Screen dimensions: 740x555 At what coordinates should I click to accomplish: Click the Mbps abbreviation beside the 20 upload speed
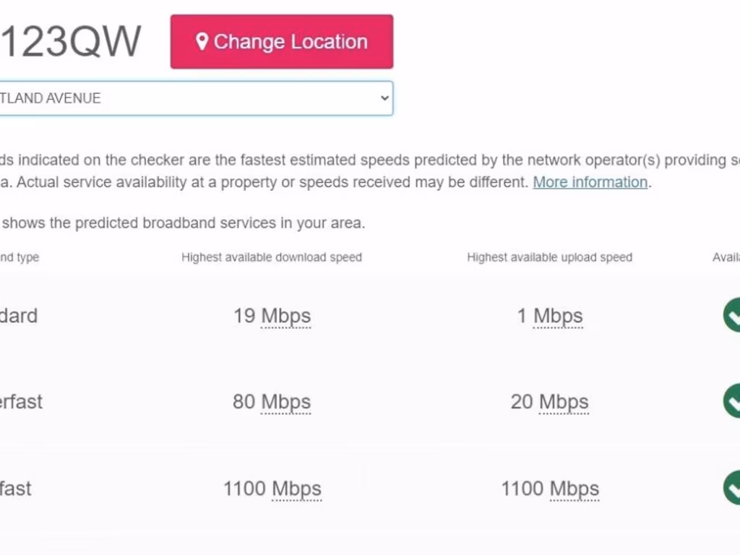(564, 402)
